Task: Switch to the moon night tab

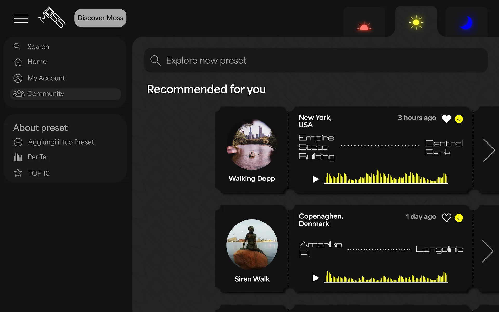Action: click(466, 23)
